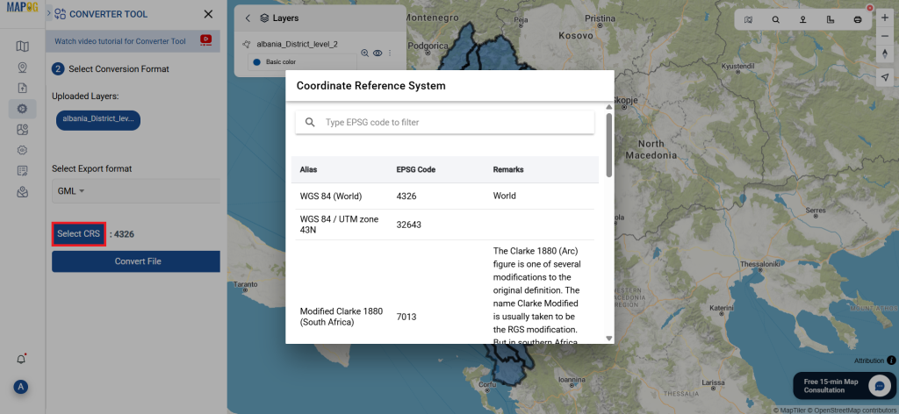The height and width of the screenshot is (414, 899).
Task: Play the YouTube tutorial icon
Action: (x=205, y=40)
